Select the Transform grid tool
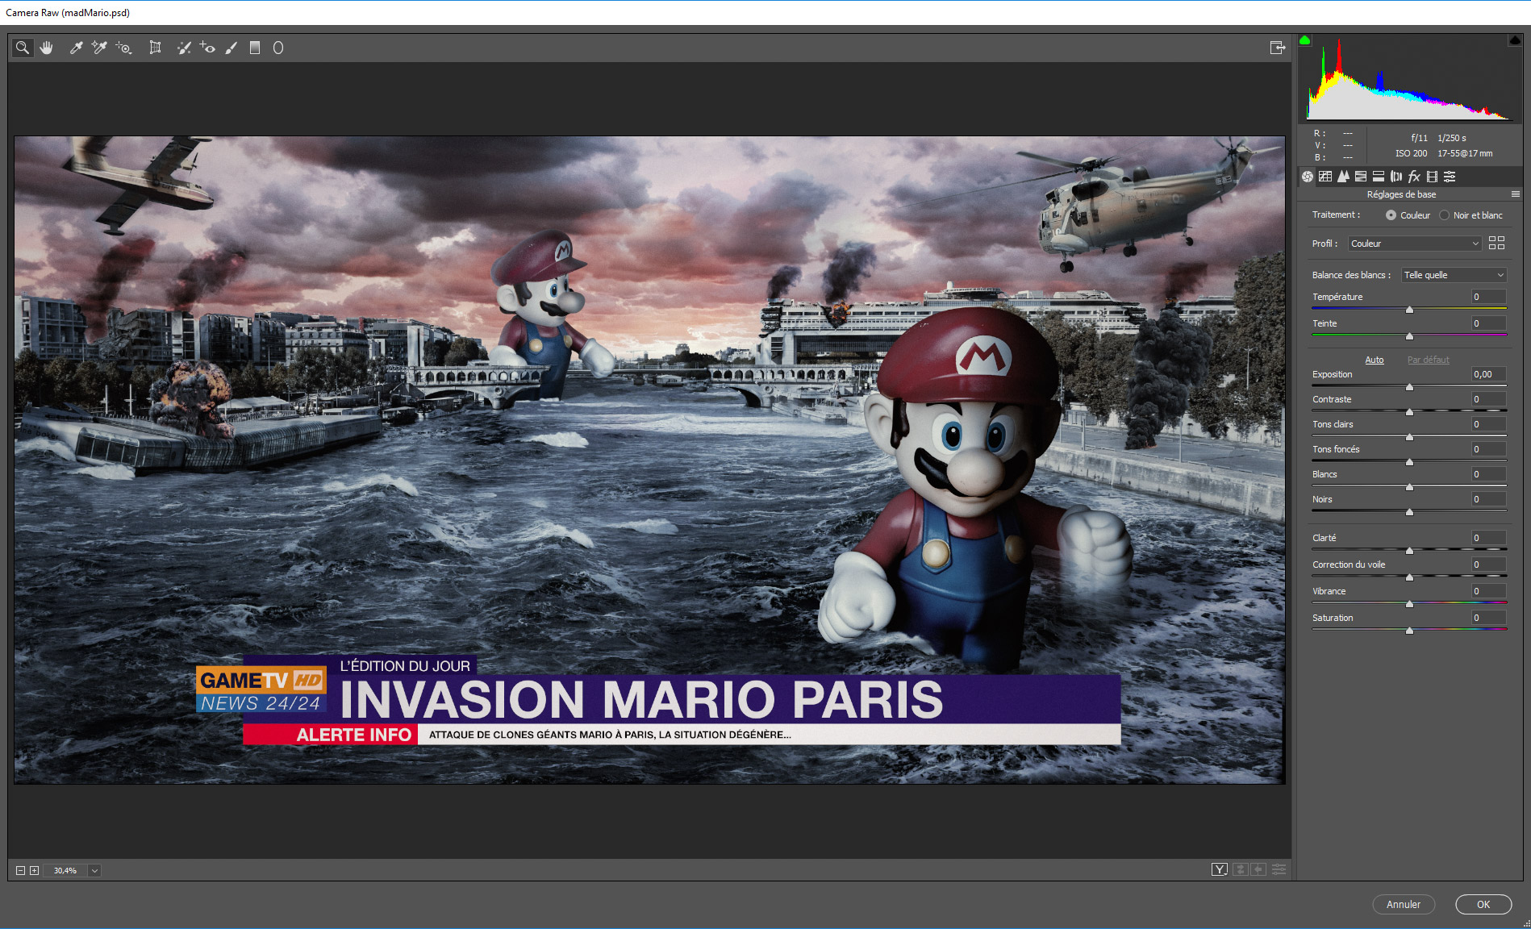The width and height of the screenshot is (1531, 929). (155, 48)
